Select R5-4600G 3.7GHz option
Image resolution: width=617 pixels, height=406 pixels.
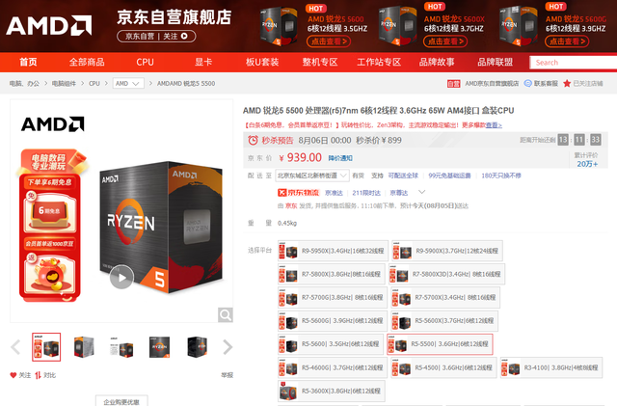(333, 367)
